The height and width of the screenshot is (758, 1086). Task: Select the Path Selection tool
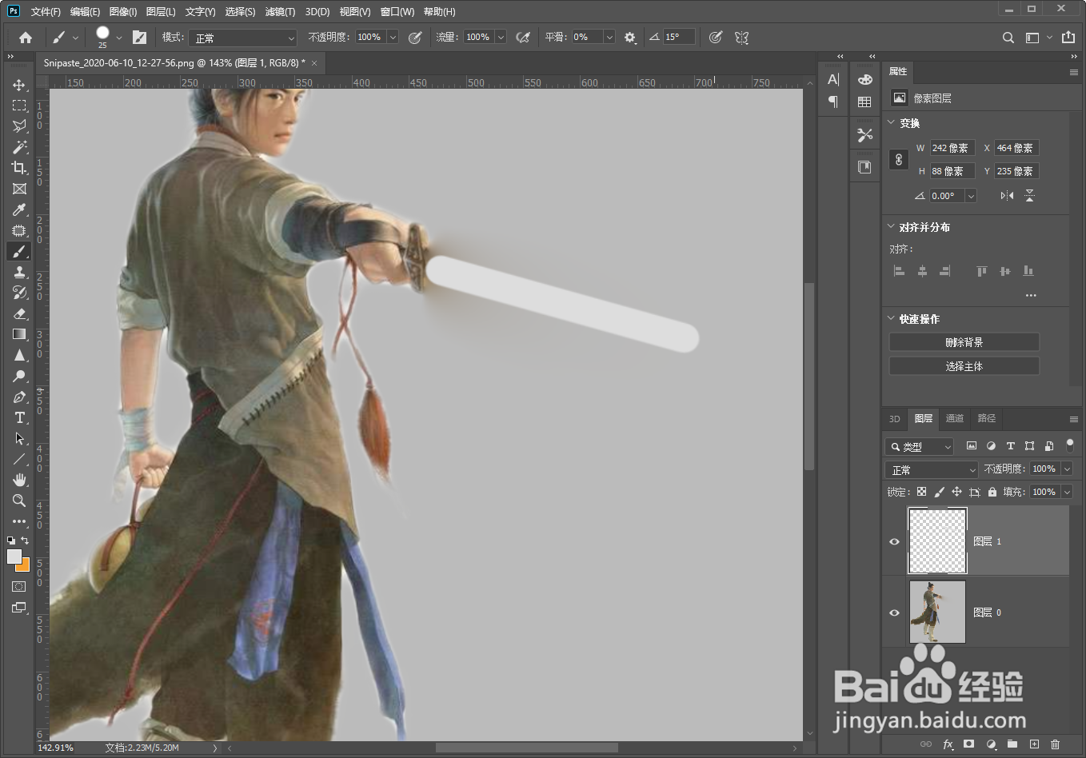[19, 438]
